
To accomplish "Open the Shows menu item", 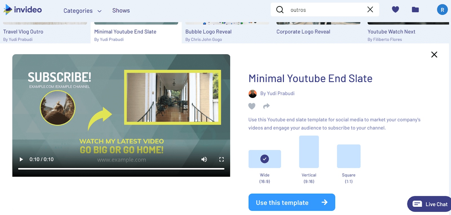I will point(121,10).
